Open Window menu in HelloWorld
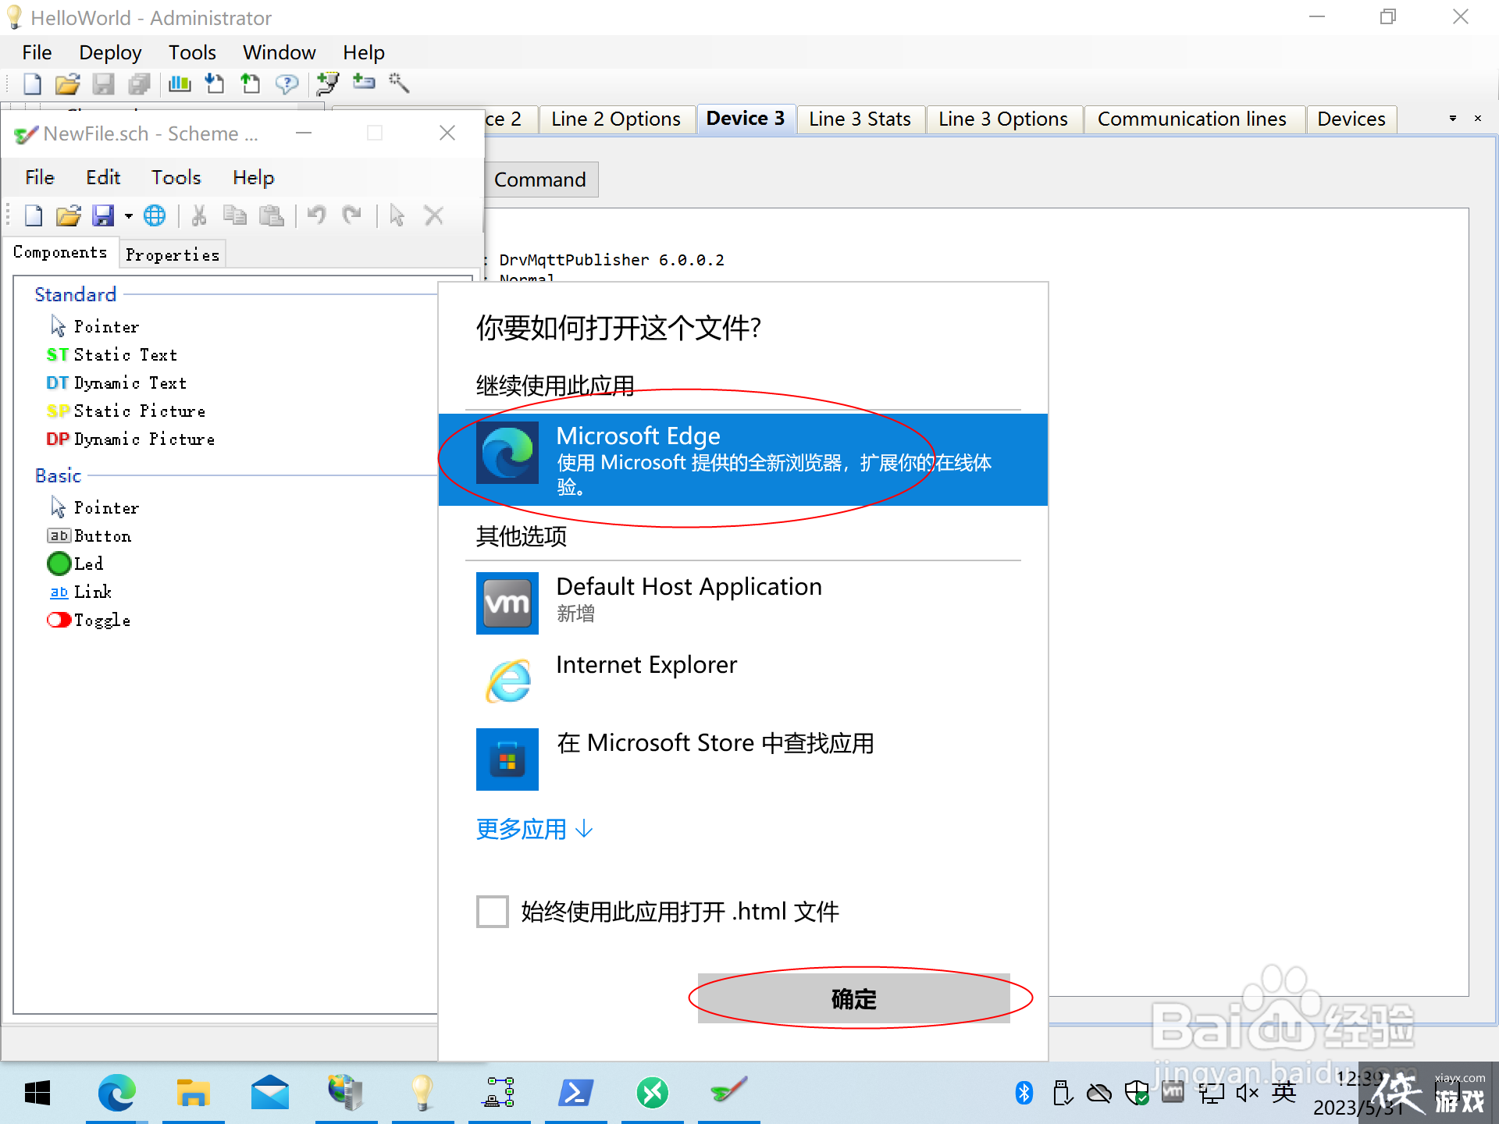Screen dimensions: 1499x1124 tap(279, 52)
